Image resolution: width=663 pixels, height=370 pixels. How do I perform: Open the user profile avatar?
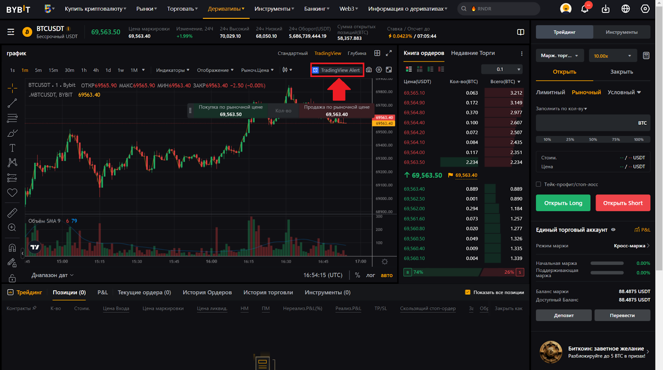pyautogui.click(x=566, y=8)
